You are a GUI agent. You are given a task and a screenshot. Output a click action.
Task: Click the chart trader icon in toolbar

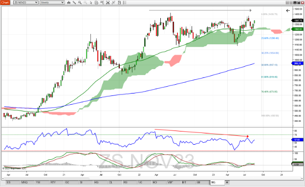coord(102,2)
